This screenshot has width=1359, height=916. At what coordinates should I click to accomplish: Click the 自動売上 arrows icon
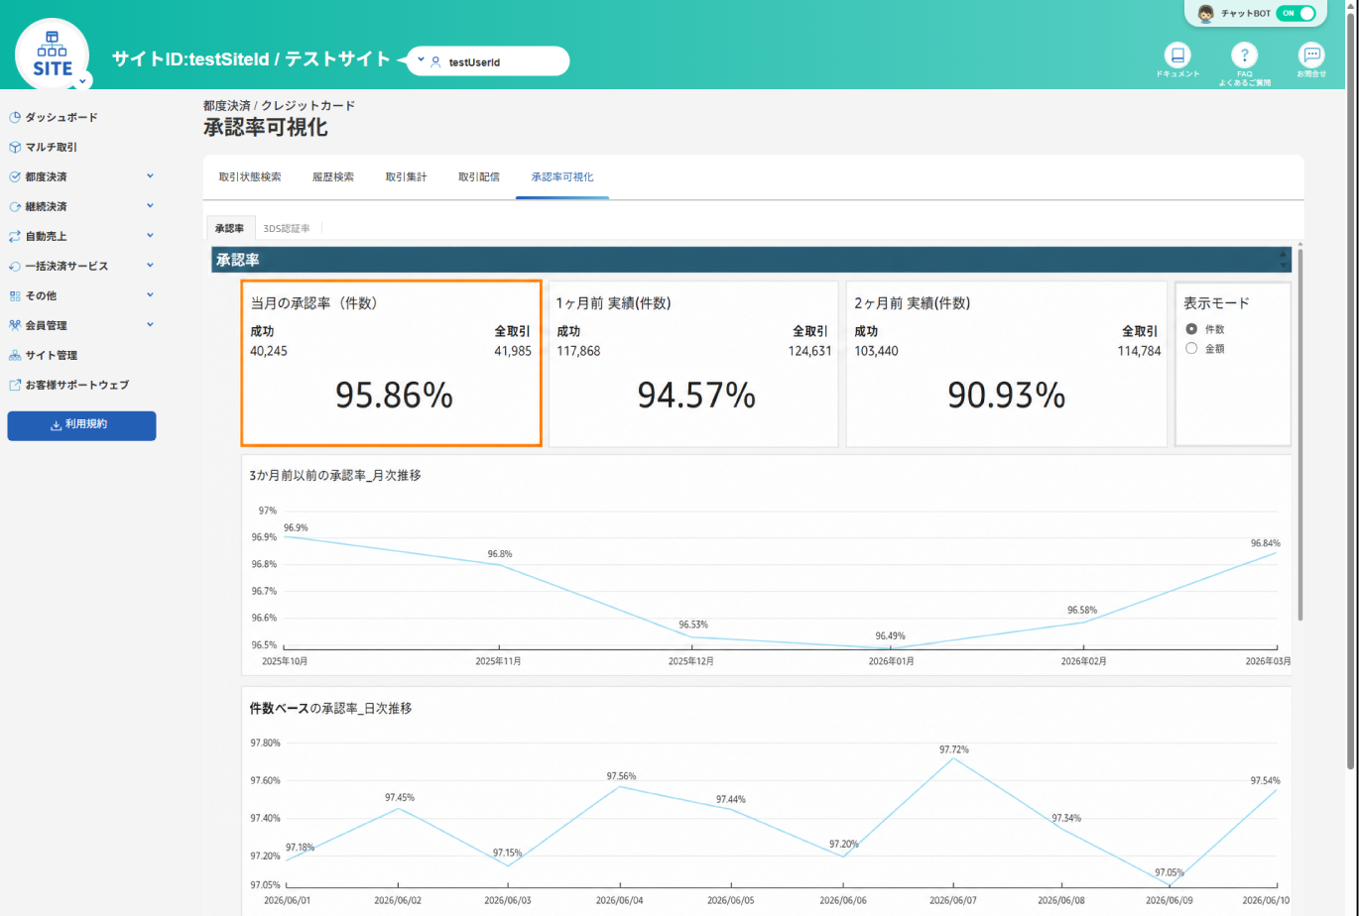pos(15,236)
